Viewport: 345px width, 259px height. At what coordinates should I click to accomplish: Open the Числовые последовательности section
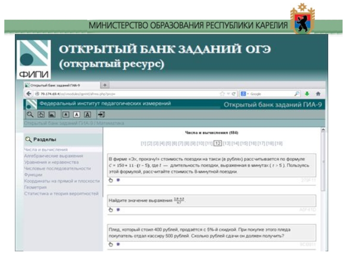57,168
